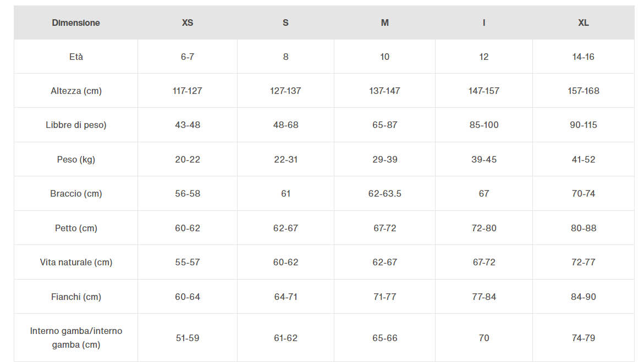Click the Altezza (cm) row label
This screenshot has height=362, width=644.
(x=76, y=91)
